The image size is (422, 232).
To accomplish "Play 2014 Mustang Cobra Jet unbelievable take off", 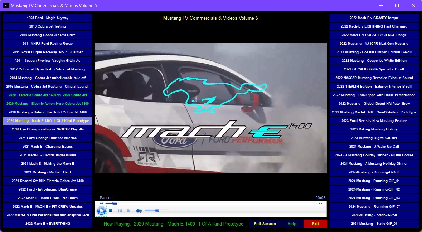I will 48,78.
